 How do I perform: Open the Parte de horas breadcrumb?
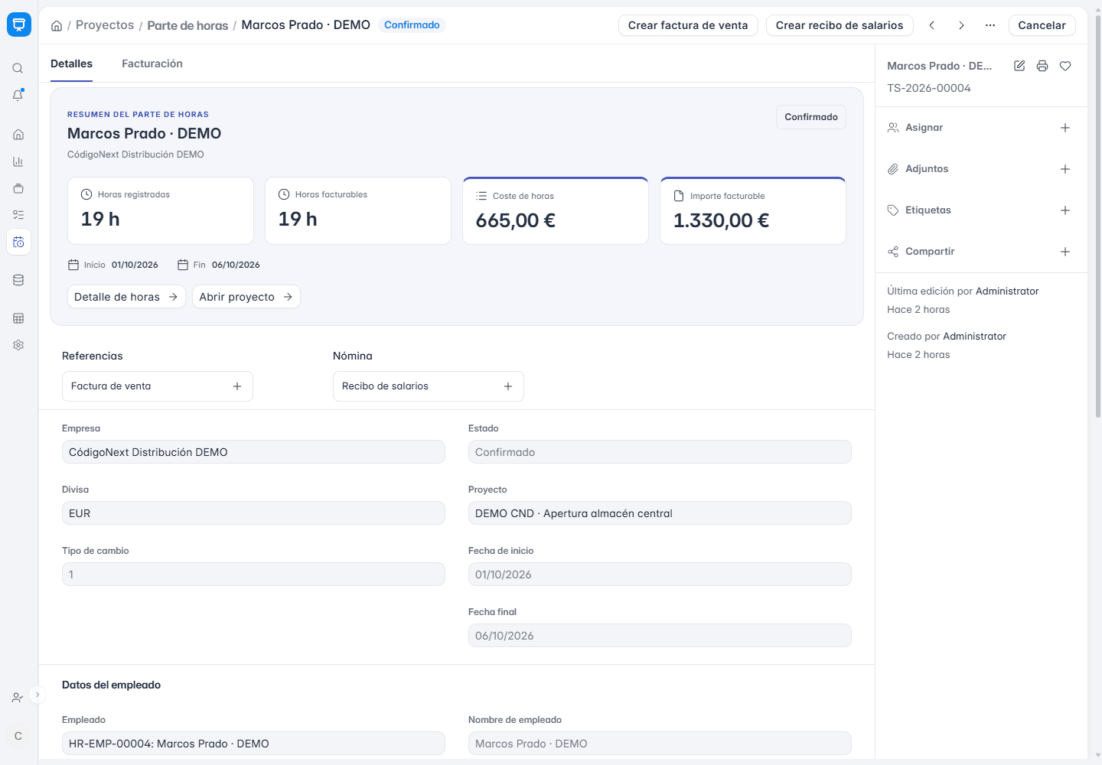pos(187,25)
